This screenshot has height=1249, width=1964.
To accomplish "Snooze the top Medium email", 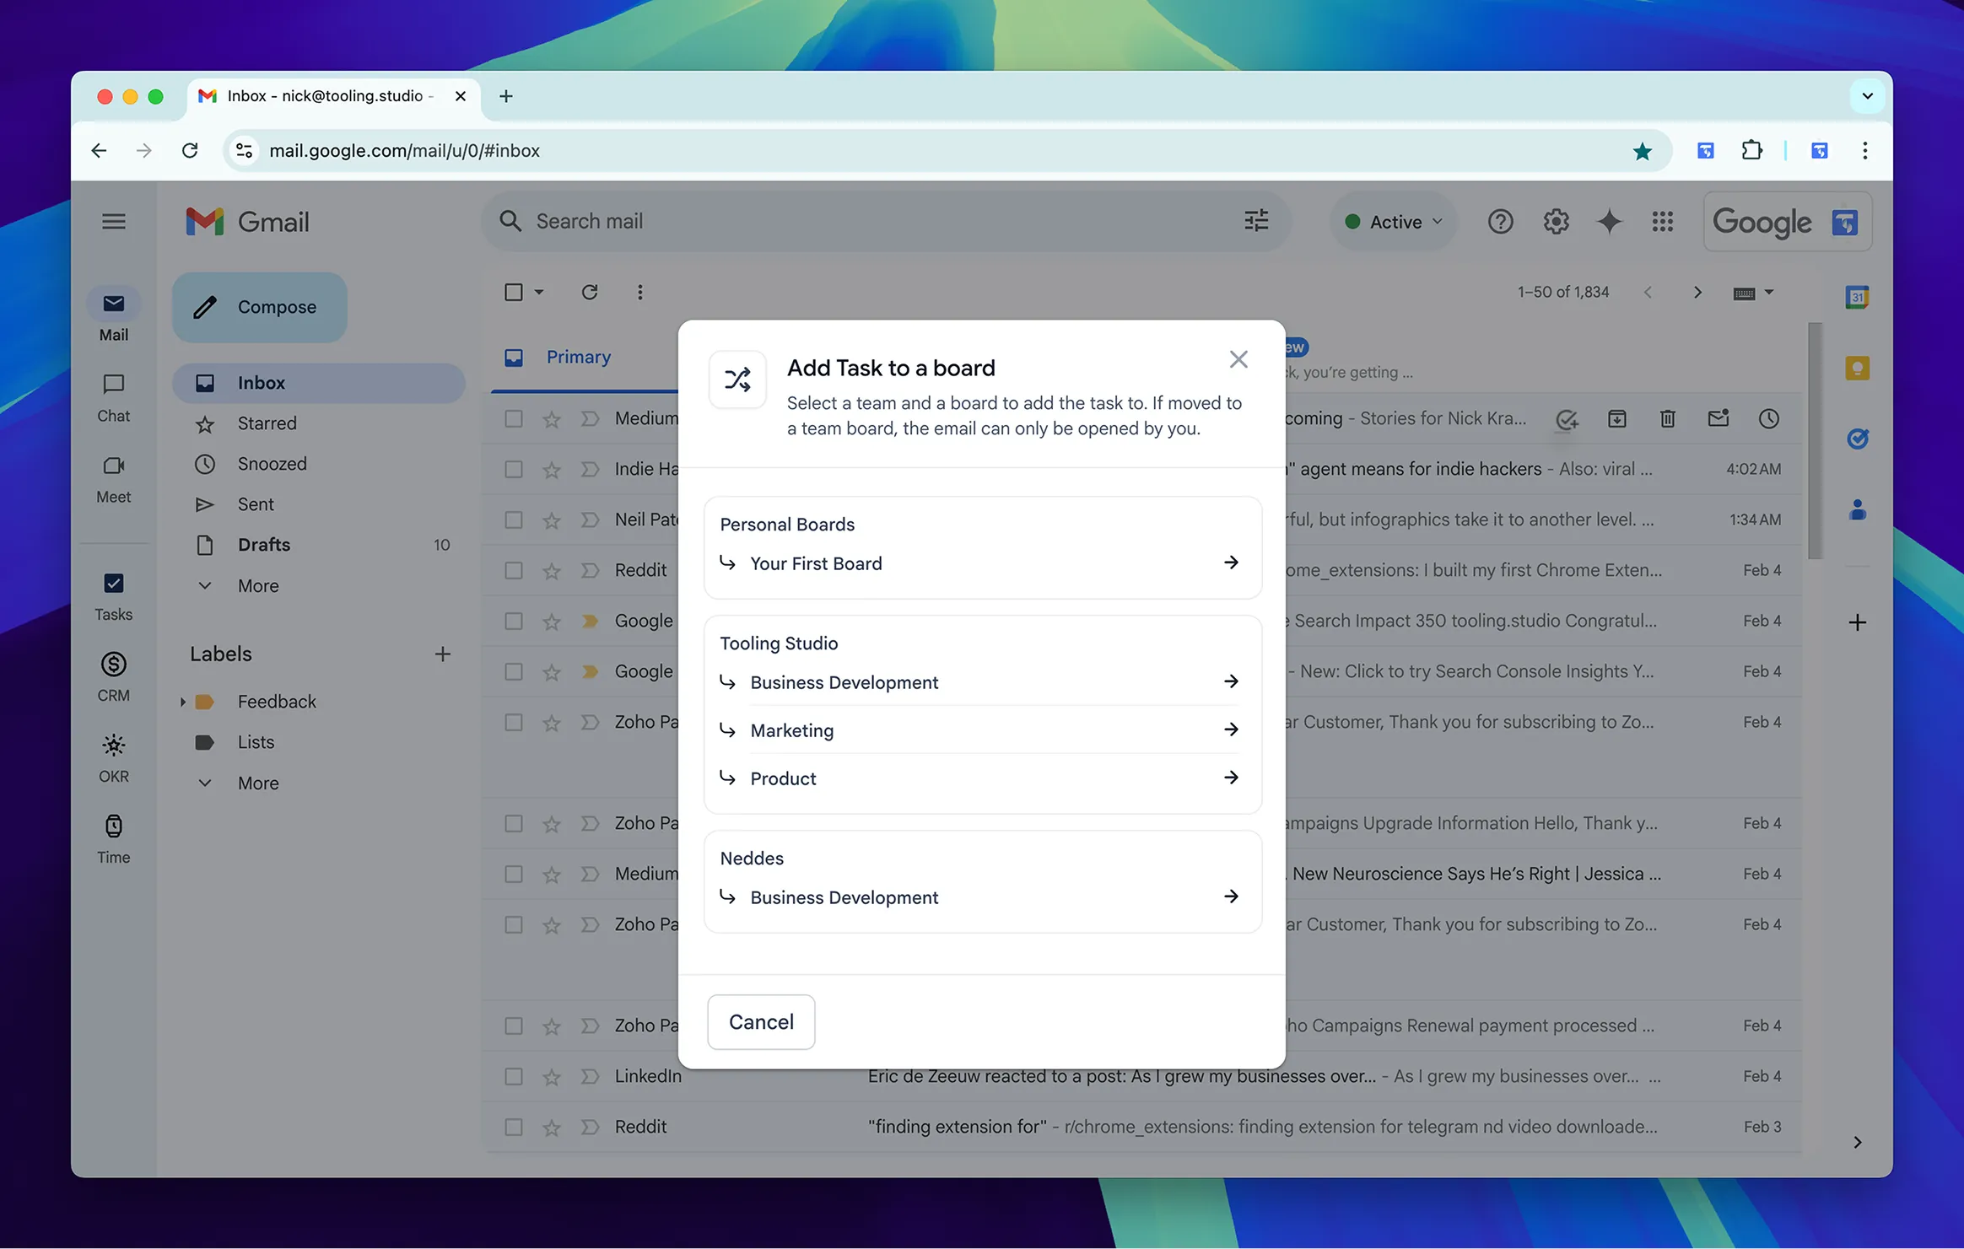I will coord(1768,418).
